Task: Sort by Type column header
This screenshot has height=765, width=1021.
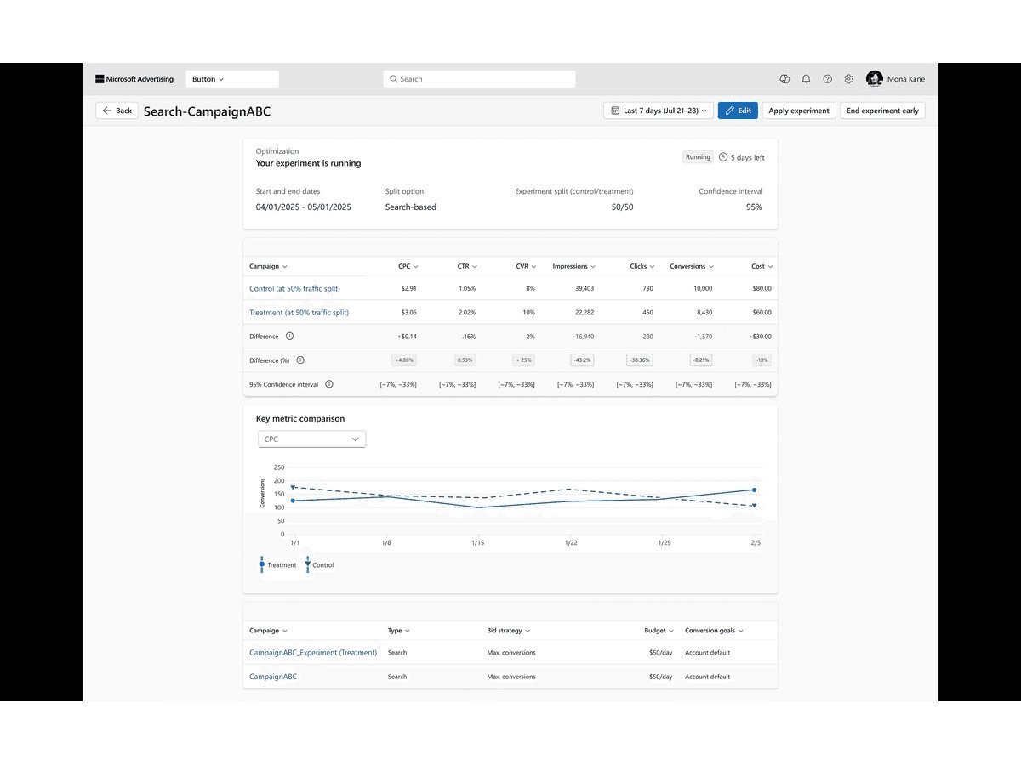Action: 399,631
